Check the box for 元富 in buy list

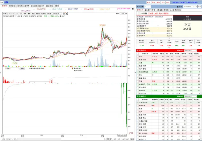coord(138,81)
